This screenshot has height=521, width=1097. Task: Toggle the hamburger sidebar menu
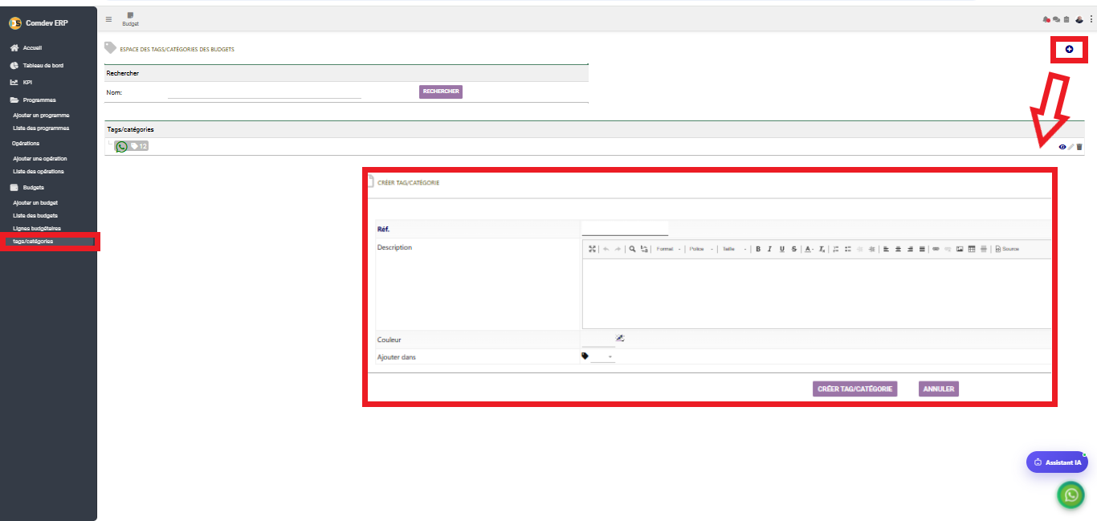109,19
